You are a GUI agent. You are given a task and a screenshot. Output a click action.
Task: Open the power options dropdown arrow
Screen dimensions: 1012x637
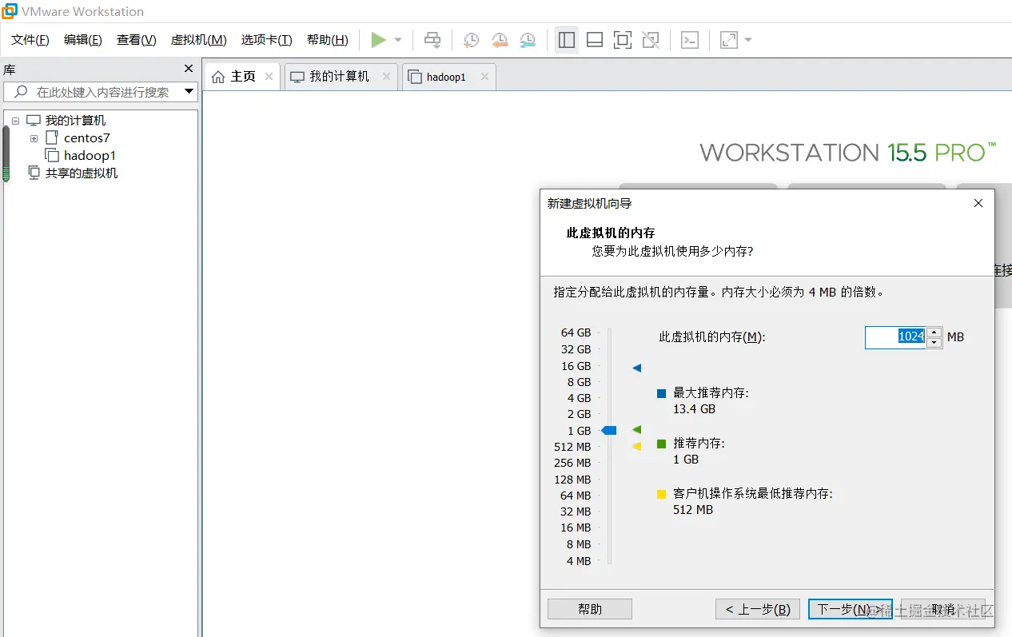click(398, 40)
